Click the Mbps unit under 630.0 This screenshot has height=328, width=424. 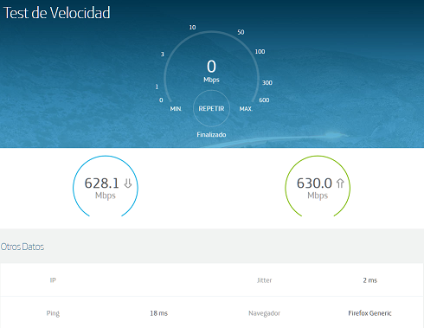click(x=318, y=196)
